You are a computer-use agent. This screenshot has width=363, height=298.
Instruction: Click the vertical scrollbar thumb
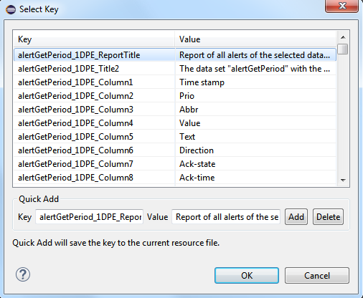pos(343,49)
